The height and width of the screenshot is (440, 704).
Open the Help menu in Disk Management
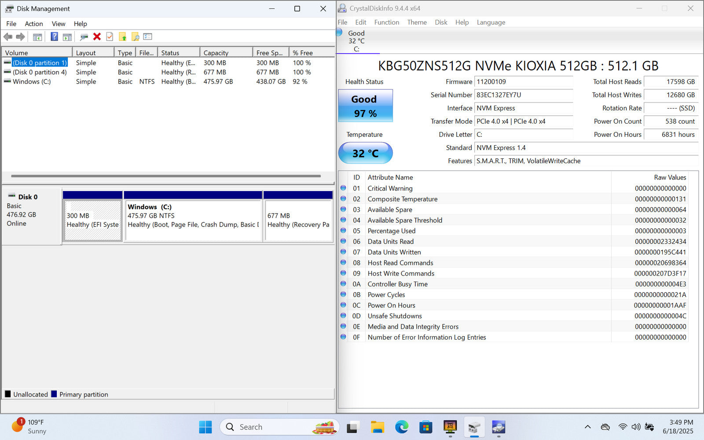click(x=80, y=24)
